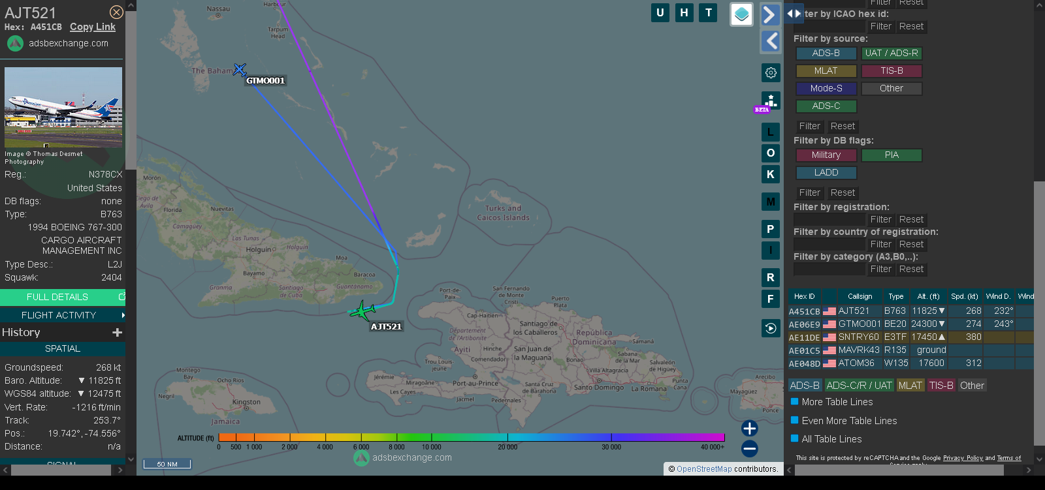Toggle the UAT / ADS-R source filter
The image size is (1045, 490).
coord(892,54)
